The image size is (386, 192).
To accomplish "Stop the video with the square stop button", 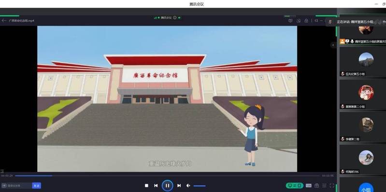I will coord(146,186).
